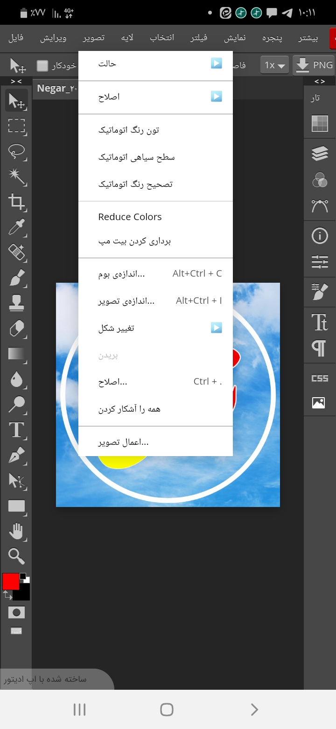Open the لایه menu
336x729 pixels.
pyautogui.click(x=127, y=38)
